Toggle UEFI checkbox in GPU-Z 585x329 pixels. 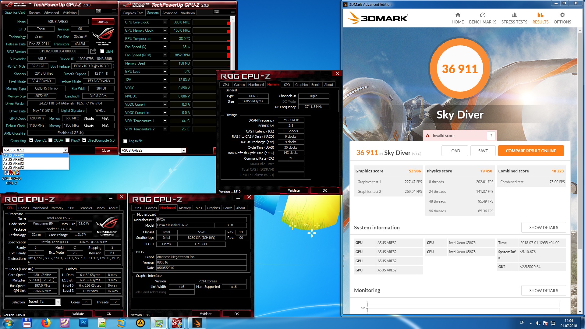click(102, 51)
